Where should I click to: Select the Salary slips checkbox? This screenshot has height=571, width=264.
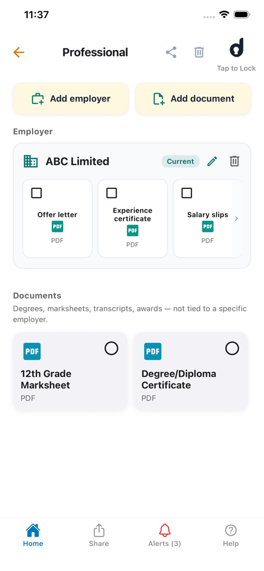coord(187,193)
